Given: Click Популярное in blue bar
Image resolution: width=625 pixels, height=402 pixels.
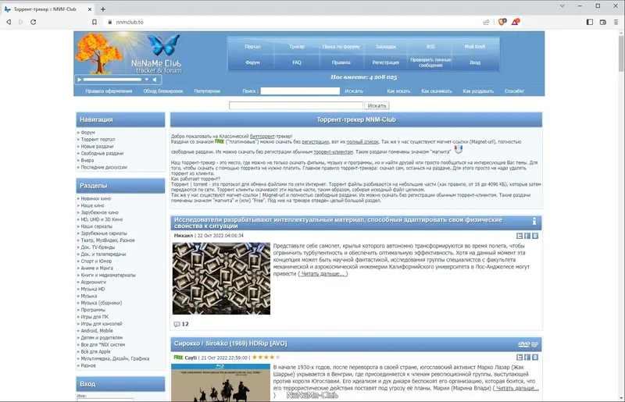Looking at the screenshot, I should tap(207, 91).
